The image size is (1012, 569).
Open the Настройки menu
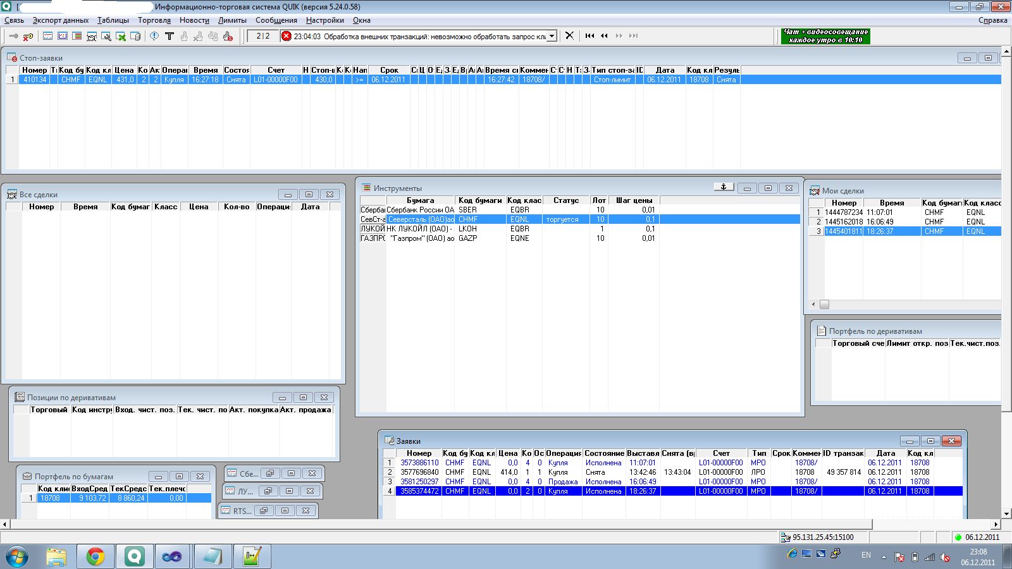[325, 20]
